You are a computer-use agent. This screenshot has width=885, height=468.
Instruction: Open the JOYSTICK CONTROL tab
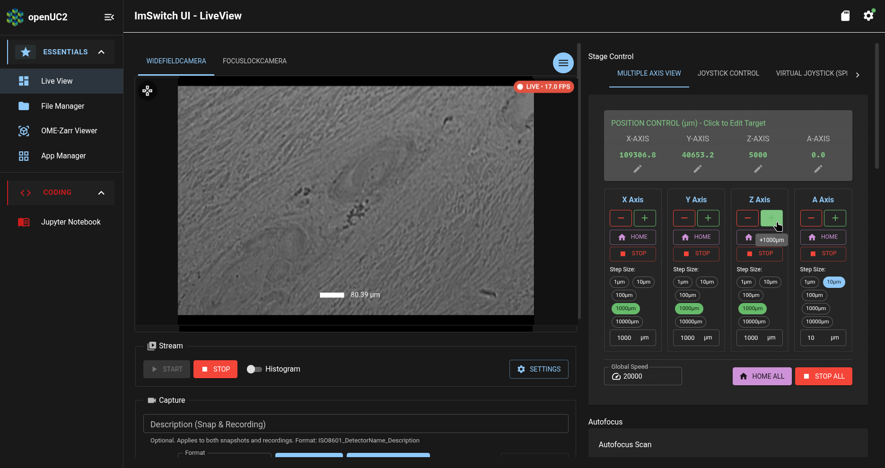click(728, 73)
